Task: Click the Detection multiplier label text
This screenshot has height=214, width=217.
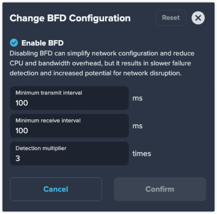Action: (x=41, y=148)
